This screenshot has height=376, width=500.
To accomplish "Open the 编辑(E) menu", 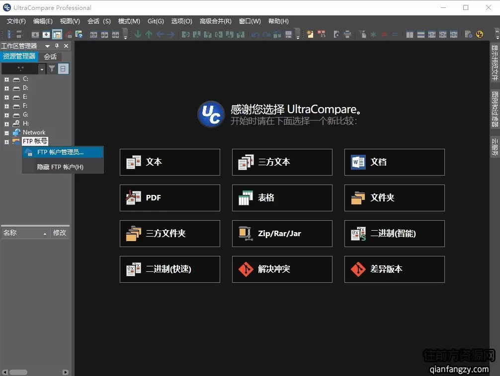I will pyautogui.click(x=43, y=21).
